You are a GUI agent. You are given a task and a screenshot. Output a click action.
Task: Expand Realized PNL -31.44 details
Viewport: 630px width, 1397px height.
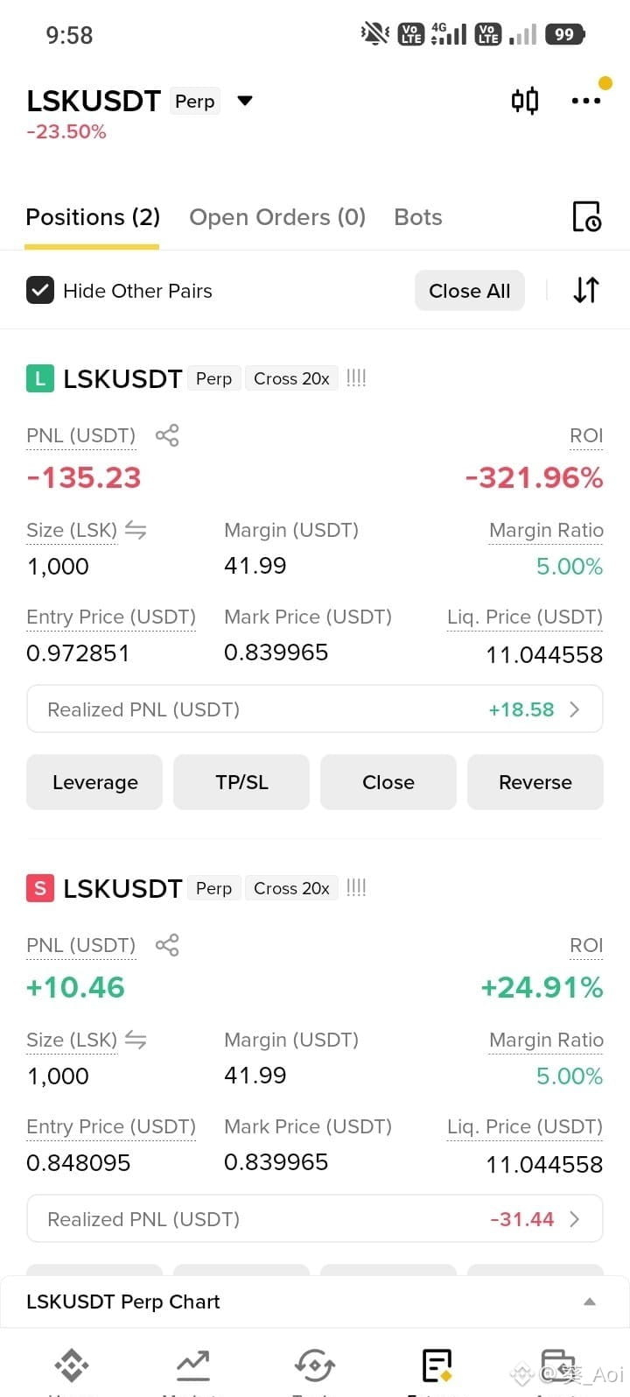(315, 1219)
